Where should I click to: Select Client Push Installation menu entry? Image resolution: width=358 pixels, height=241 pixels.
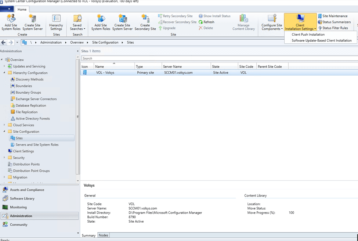tap(308, 35)
